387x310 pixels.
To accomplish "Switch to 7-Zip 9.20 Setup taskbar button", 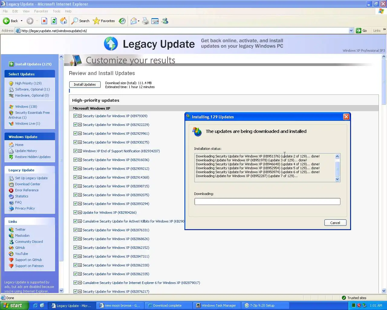I will tap(265, 305).
